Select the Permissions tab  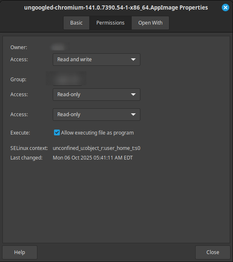click(110, 23)
